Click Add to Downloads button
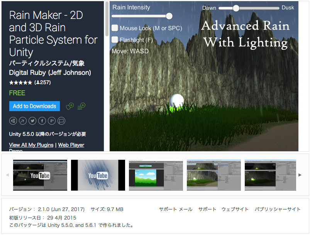 [x=35, y=106]
